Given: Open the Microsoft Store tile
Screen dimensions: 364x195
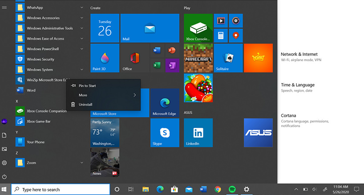Looking at the screenshot, I should point(120,113).
